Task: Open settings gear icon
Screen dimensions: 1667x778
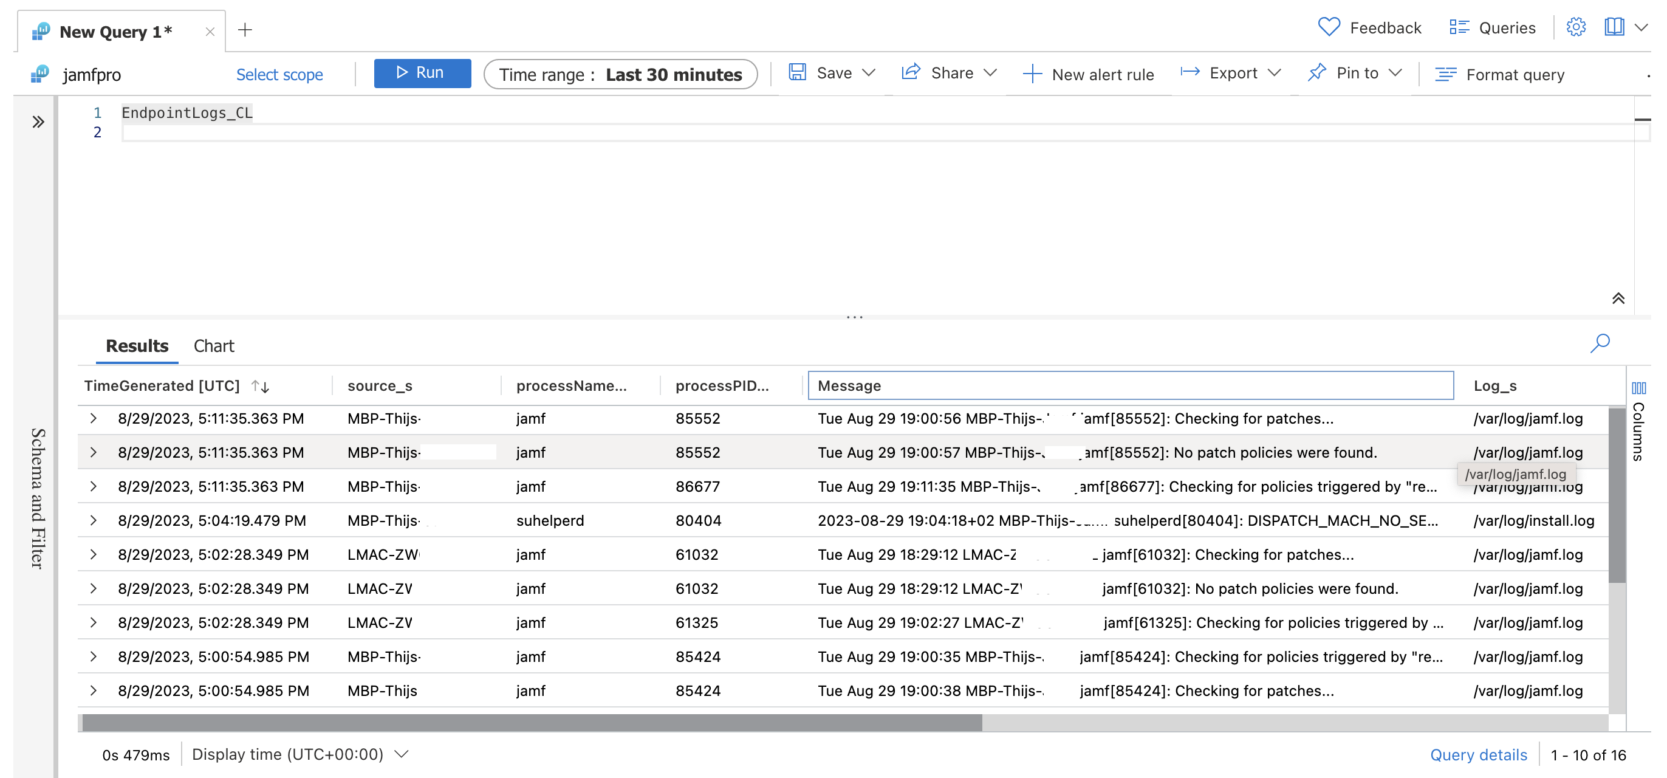Action: click(x=1576, y=27)
